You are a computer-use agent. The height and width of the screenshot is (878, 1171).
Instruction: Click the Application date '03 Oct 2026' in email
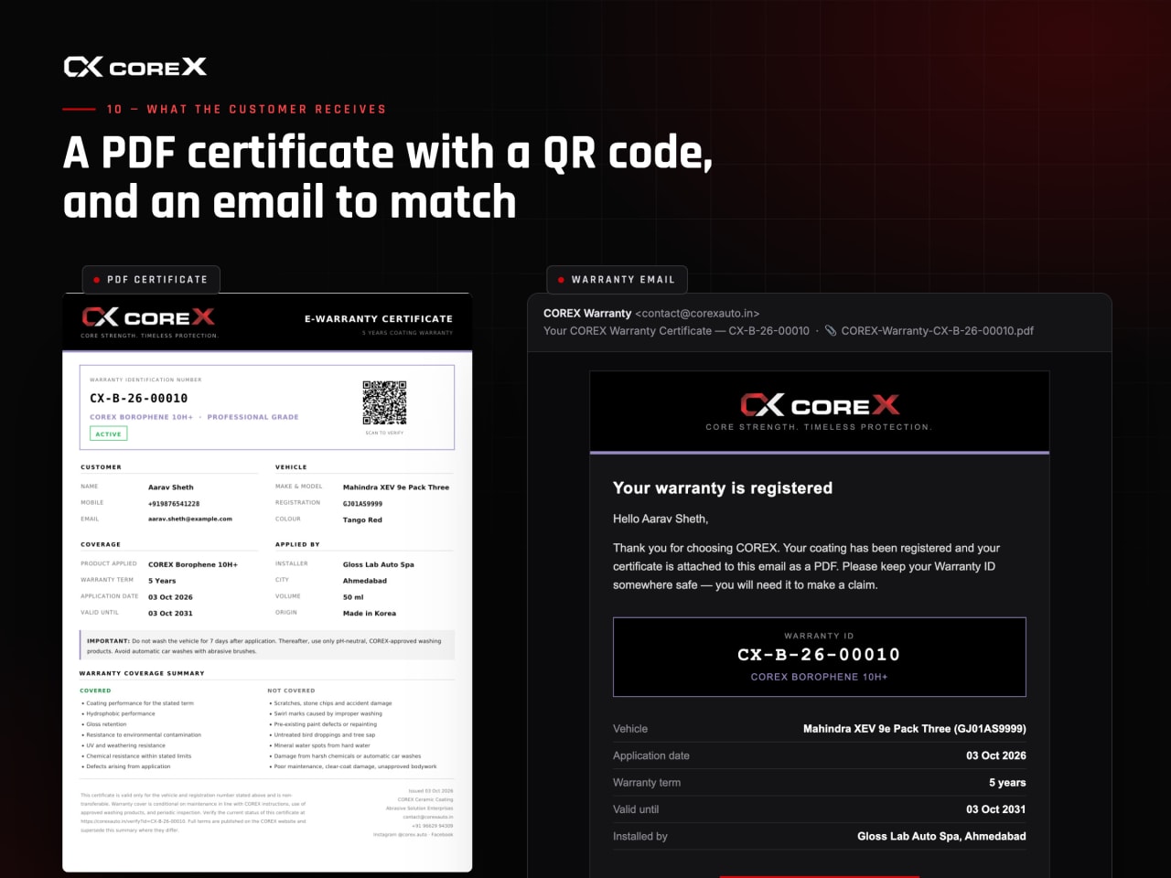[x=996, y=755]
